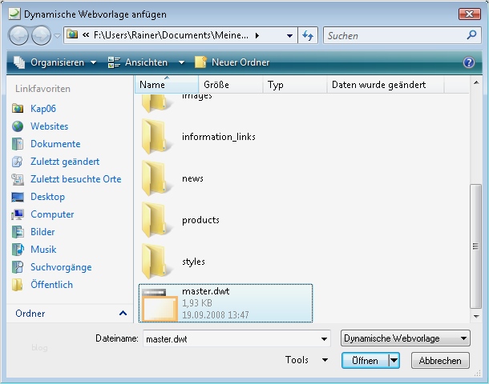
Task: Sort by the Name column header
Action: click(167, 84)
